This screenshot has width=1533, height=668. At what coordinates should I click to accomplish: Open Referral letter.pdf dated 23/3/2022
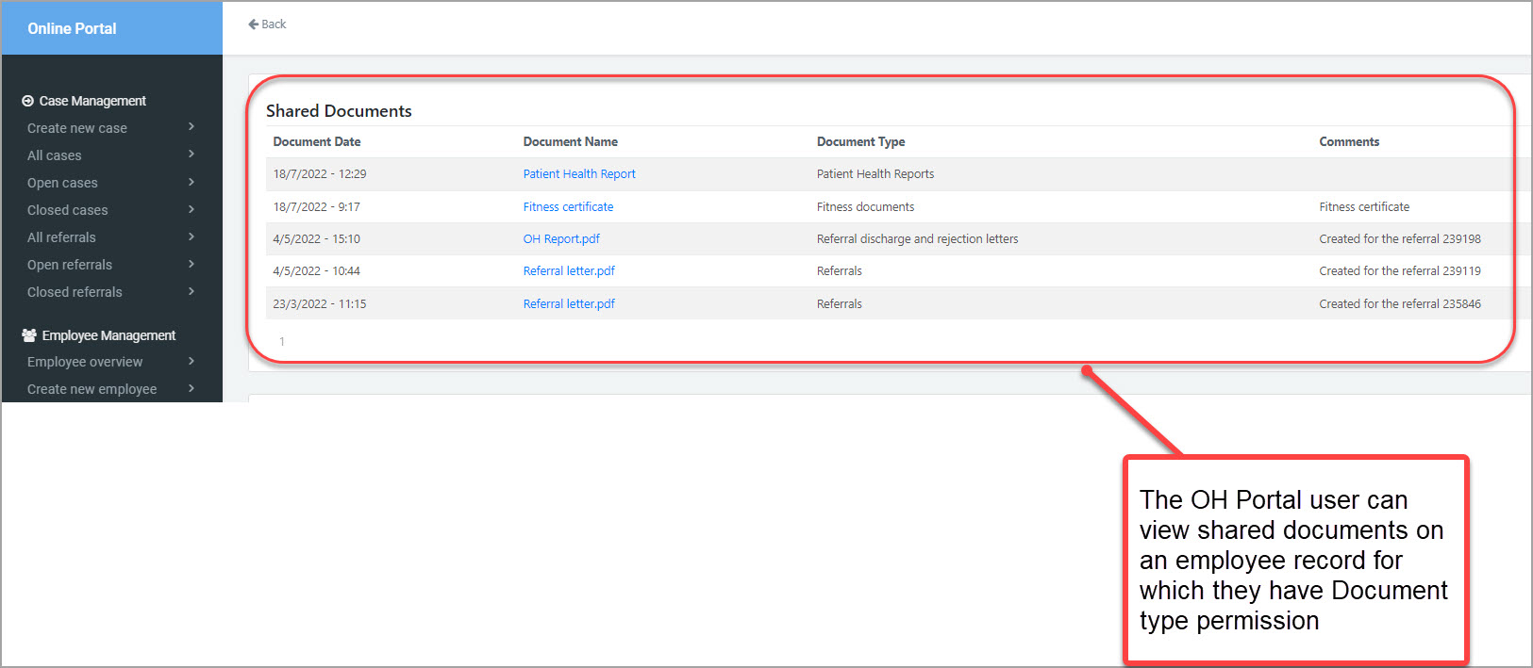pyautogui.click(x=569, y=304)
